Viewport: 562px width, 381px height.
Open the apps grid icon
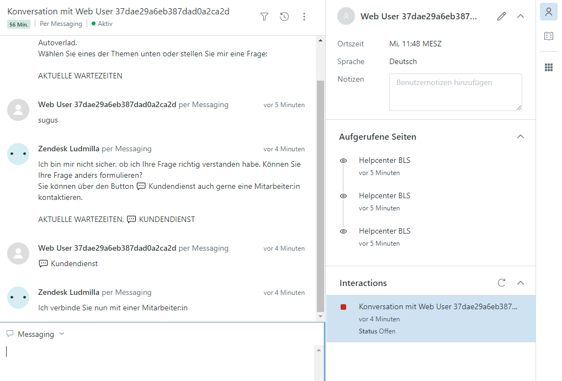click(548, 67)
